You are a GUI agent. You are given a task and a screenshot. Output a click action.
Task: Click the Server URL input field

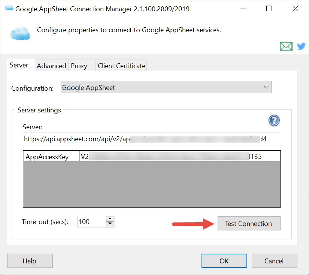(151, 139)
